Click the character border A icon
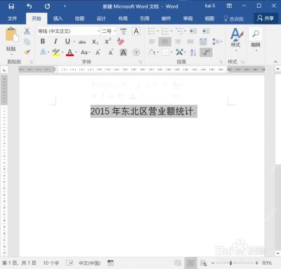This screenshot has width=281, height=269. [136, 31]
